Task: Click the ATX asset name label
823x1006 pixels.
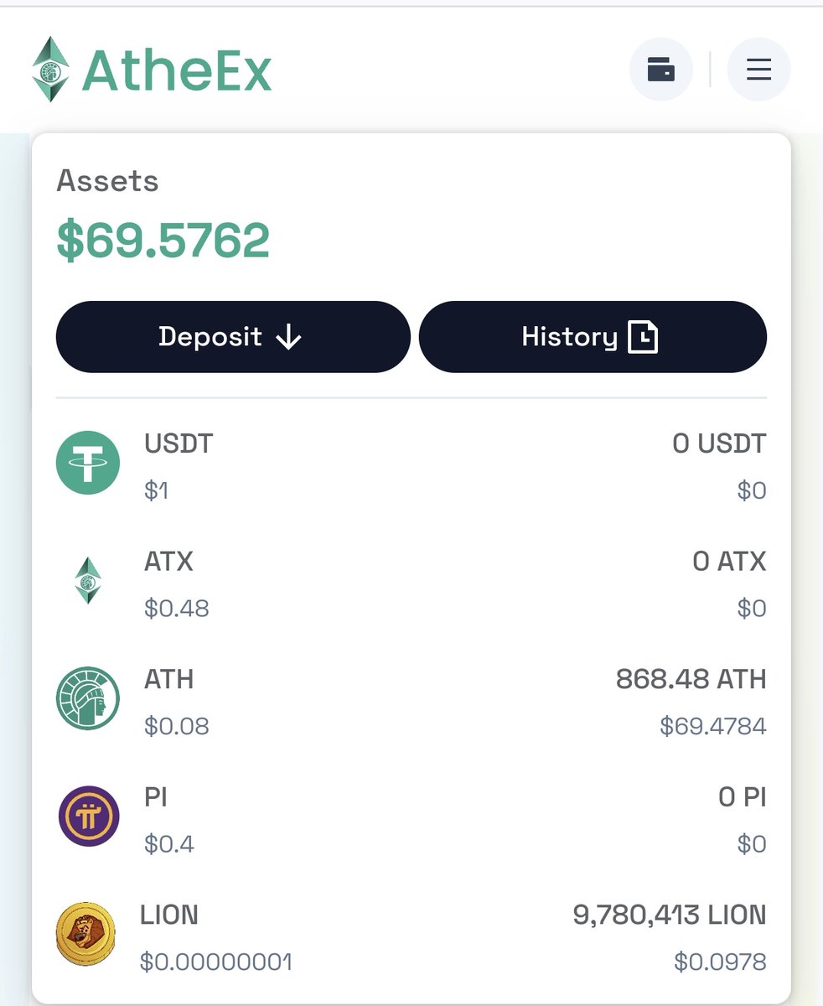Action: click(x=168, y=561)
